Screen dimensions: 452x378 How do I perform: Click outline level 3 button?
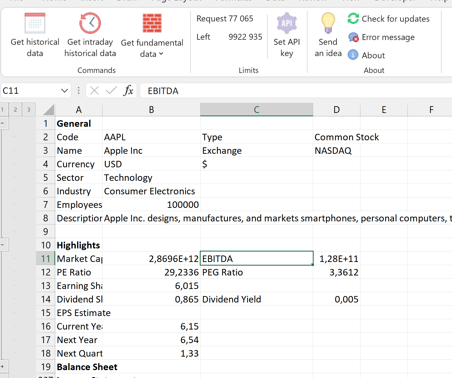pyautogui.click(x=28, y=110)
